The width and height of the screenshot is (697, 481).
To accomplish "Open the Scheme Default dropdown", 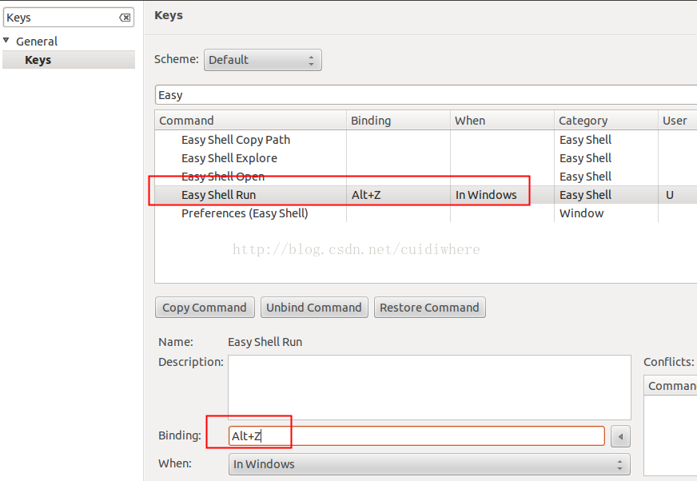I will [x=263, y=60].
